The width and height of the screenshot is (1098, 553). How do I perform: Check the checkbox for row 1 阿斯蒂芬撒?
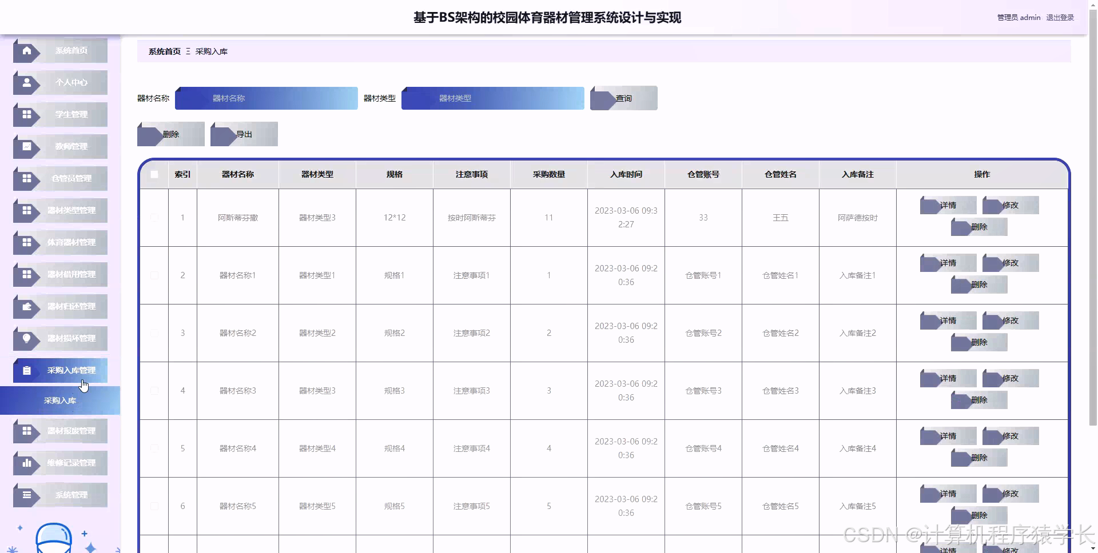click(x=154, y=218)
